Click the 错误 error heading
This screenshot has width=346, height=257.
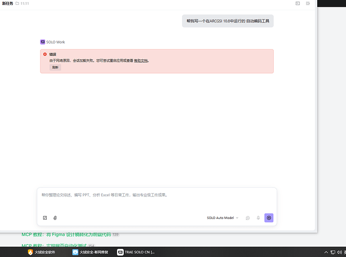[x=53, y=54]
